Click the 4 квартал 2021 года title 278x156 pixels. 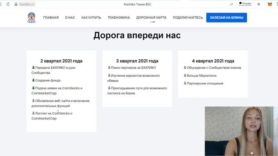coord(213,61)
